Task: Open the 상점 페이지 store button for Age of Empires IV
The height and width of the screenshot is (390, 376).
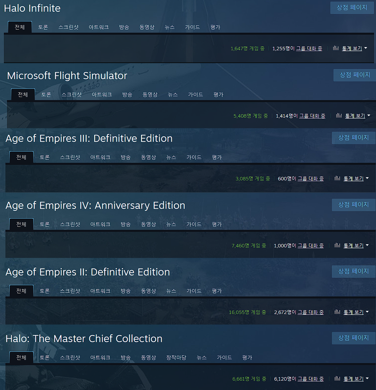Action: [353, 205]
